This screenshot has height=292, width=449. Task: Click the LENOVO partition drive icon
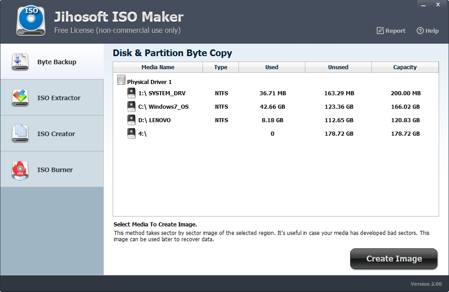click(131, 120)
